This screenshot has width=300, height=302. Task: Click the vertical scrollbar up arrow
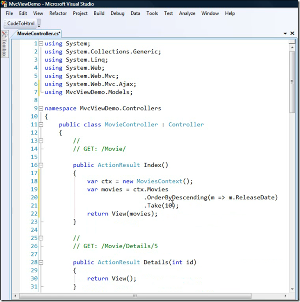(292, 47)
